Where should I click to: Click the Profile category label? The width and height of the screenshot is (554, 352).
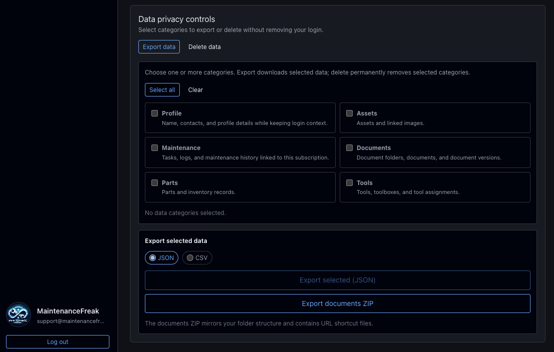172,113
